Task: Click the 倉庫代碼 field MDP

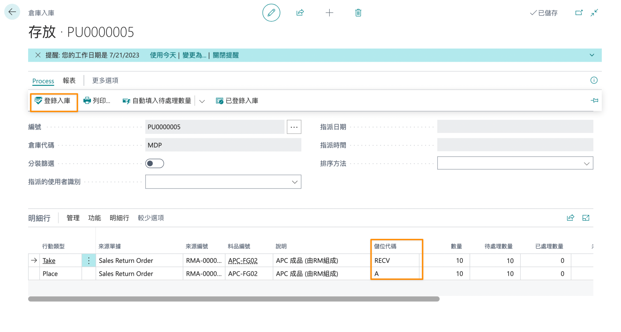Action: (223, 145)
